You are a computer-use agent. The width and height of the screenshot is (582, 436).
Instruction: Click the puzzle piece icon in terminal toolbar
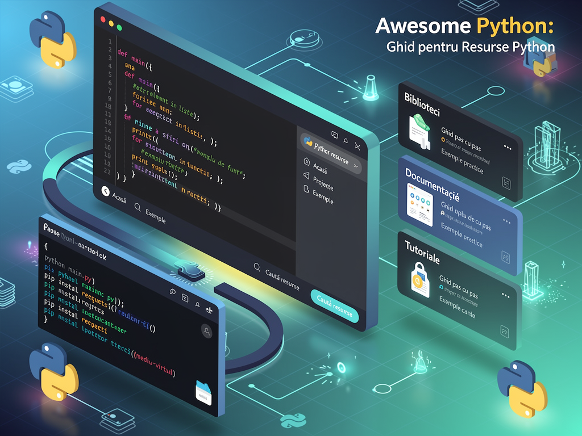pyautogui.click(x=209, y=310)
